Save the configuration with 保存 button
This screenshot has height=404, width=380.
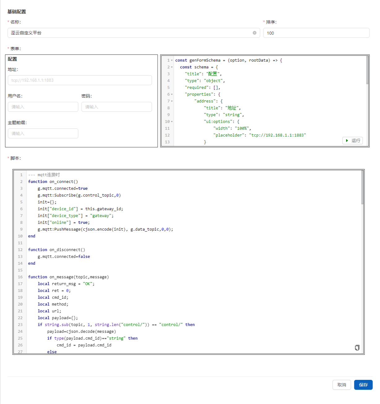tap(363, 385)
